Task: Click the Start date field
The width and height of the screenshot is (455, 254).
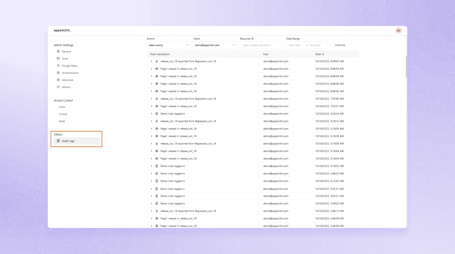Action: point(295,45)
